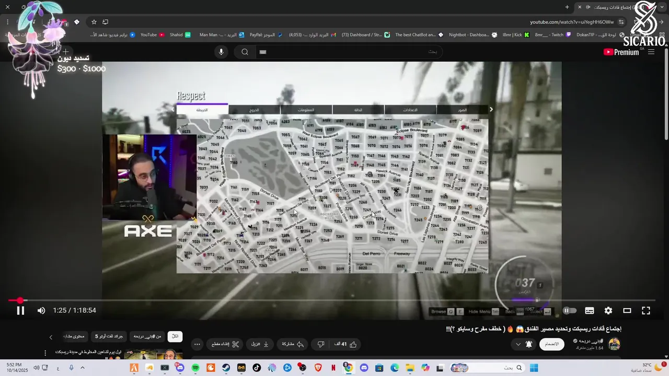Click the magnifier search button
This screenshot has width=669, height=376.
[x=245, y=52]
